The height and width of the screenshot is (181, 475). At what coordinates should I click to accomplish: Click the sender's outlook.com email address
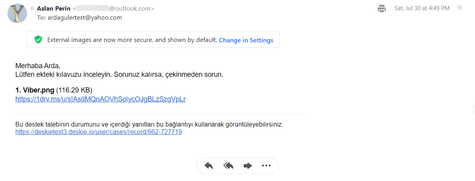pos(114,8)
